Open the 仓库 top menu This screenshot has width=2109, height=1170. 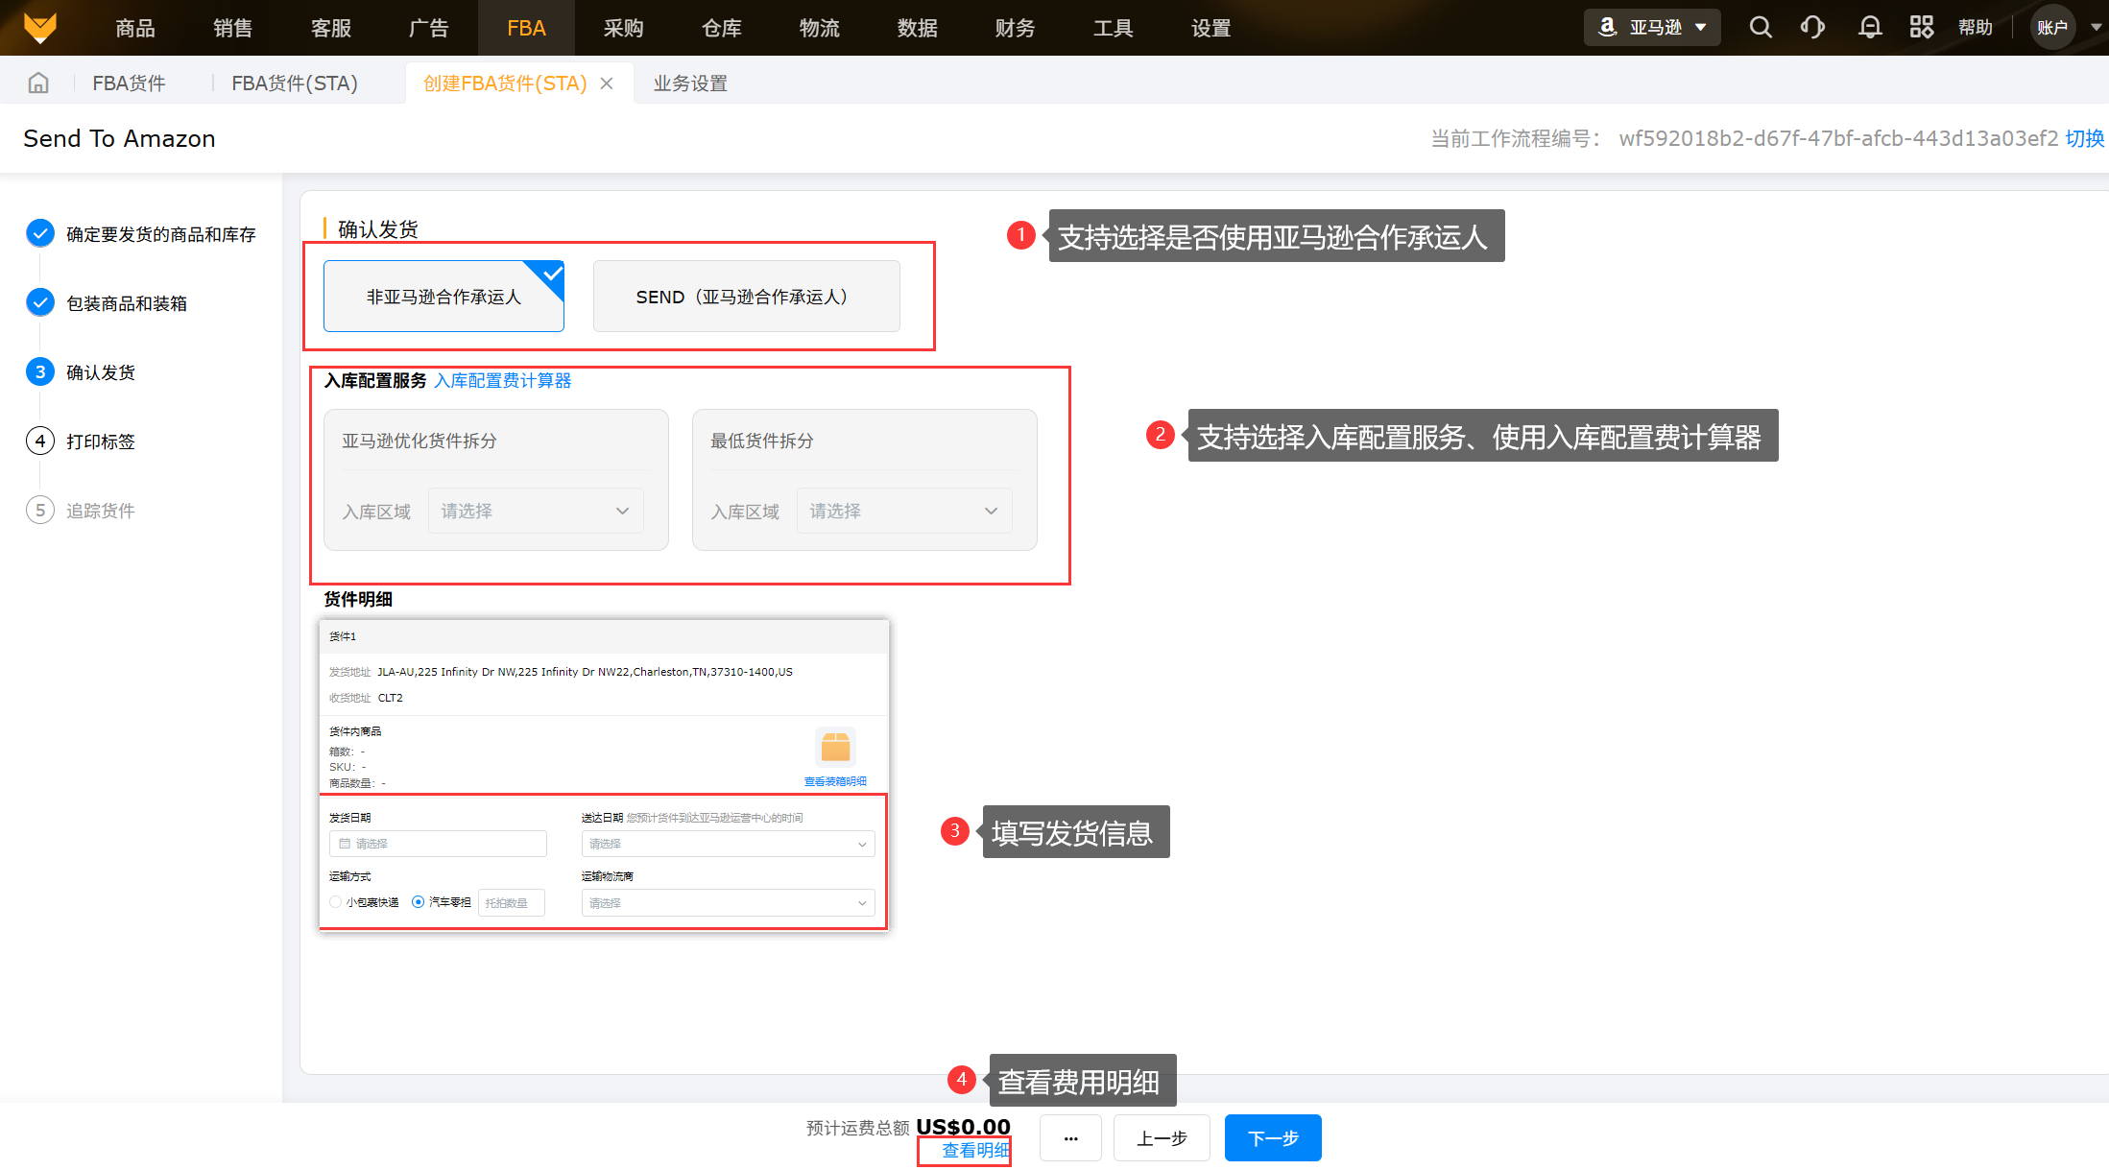click(721, 28)
